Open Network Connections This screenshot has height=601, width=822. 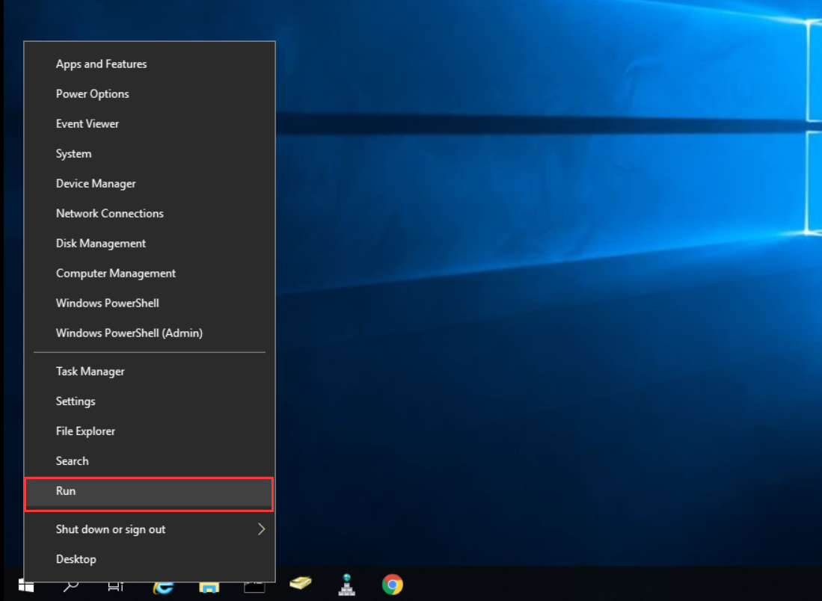[x=109, y=214]
